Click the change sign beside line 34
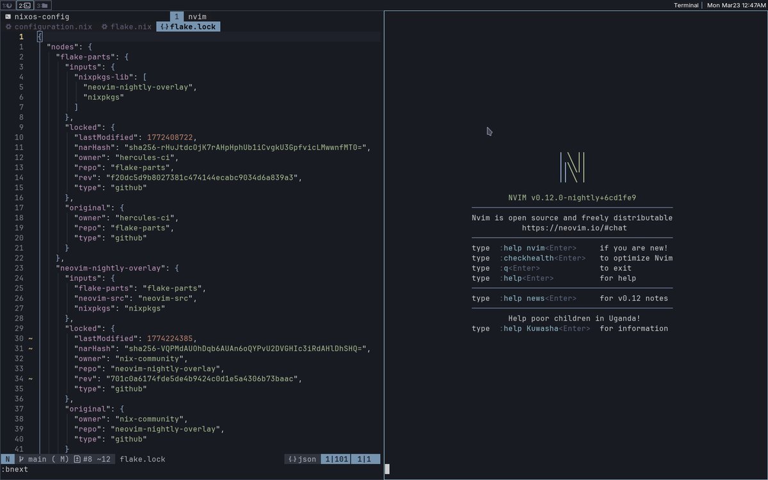 click(30, 379)
